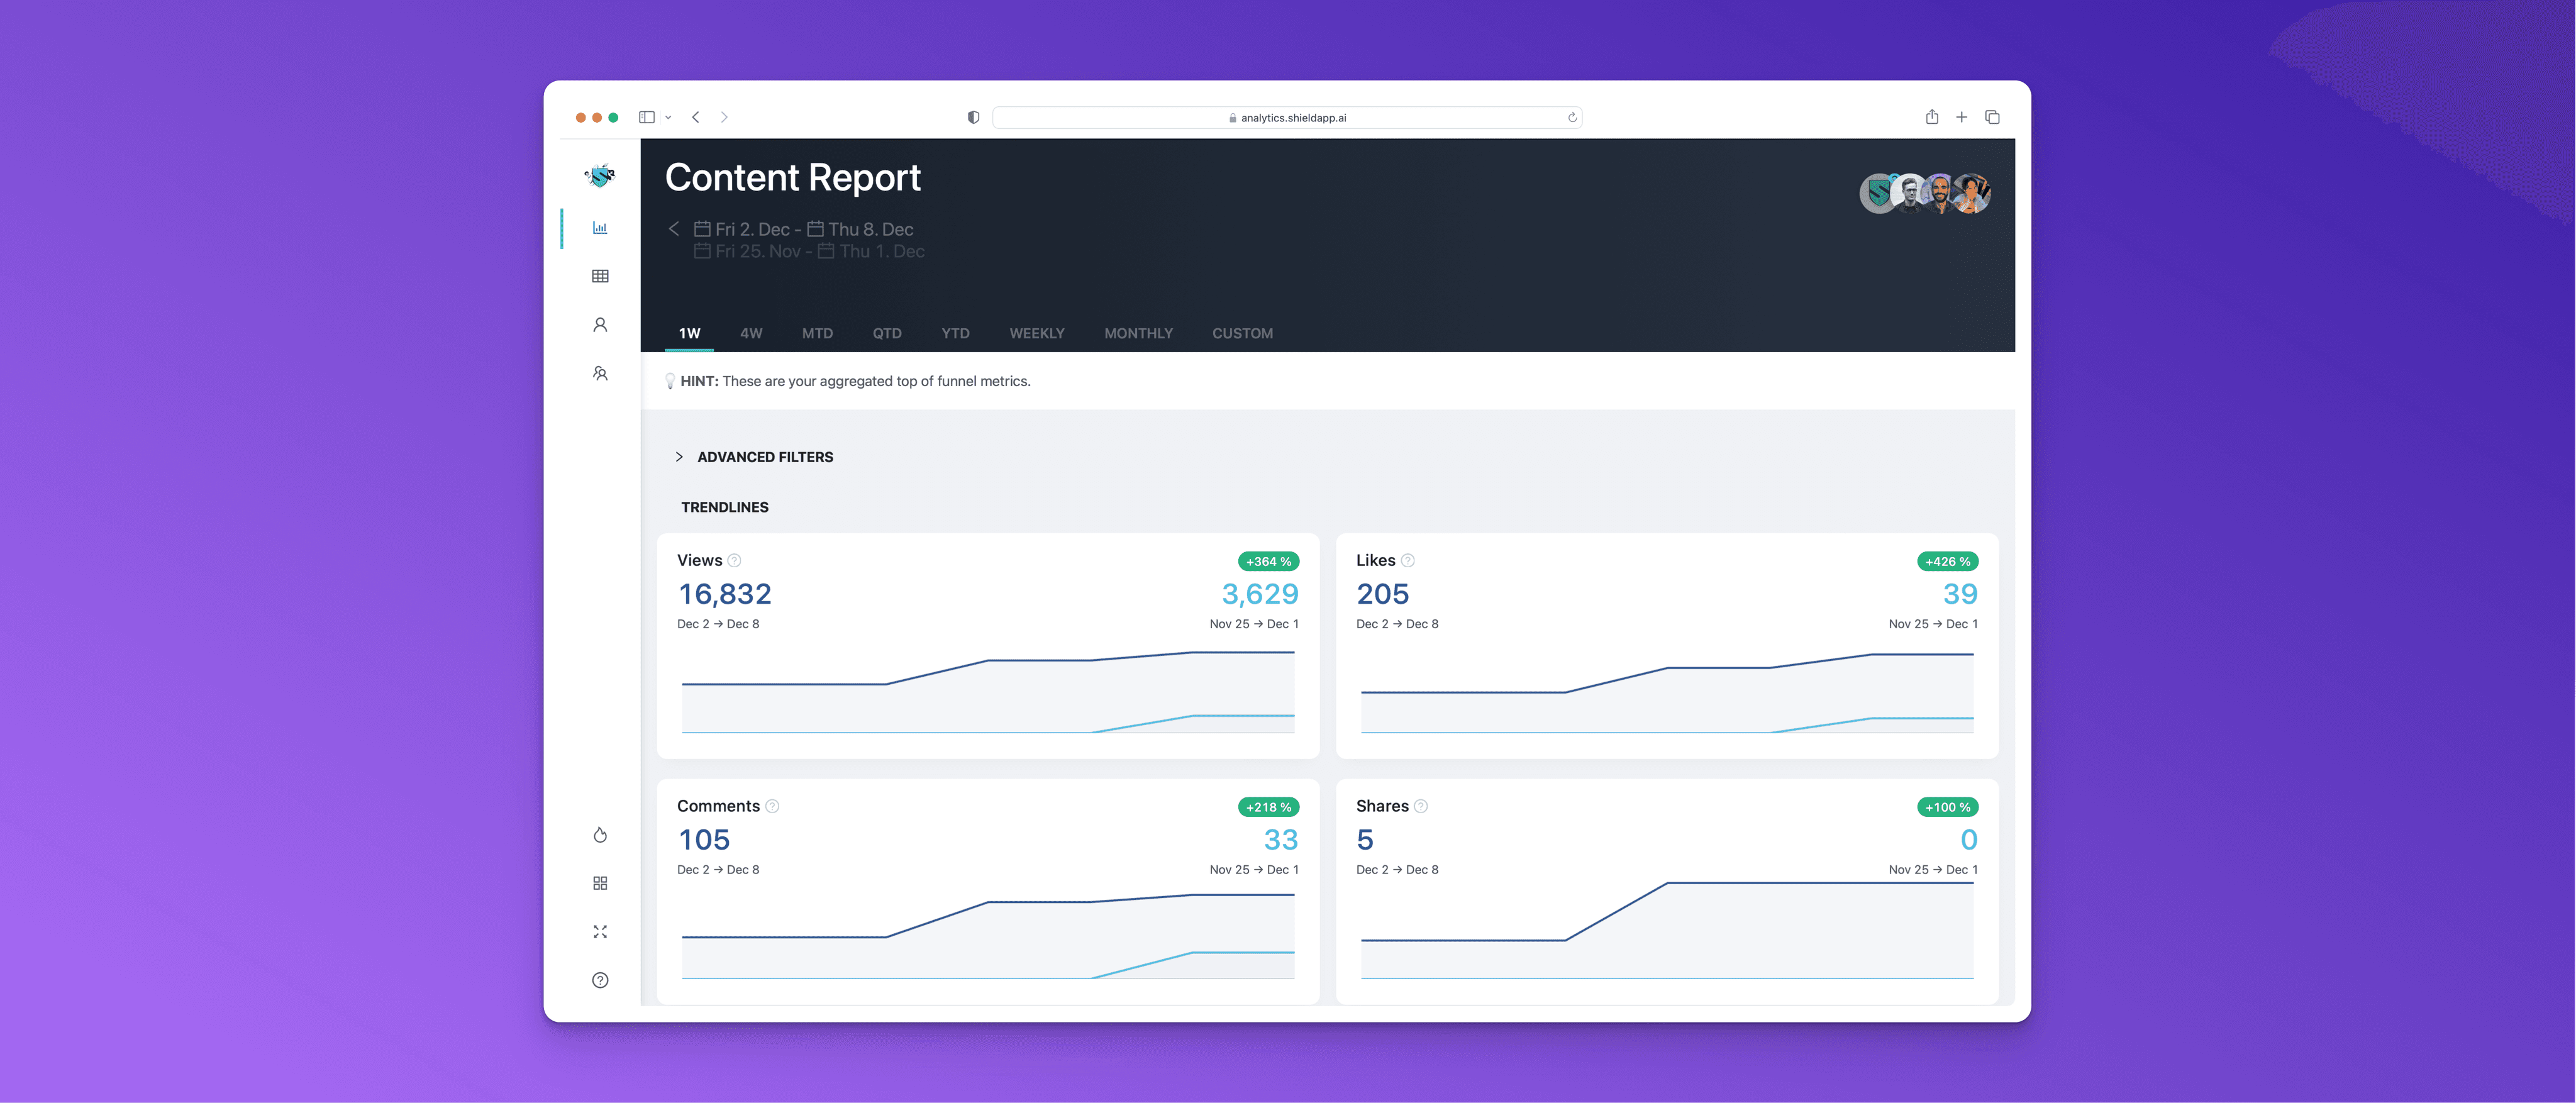Viewport: 2576px width, 1103px height.
Task: Select the YTD report tab
Action: [x=955, y=333]
